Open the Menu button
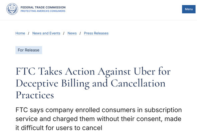The image size is (197, 138). click(x=189, y=9)
